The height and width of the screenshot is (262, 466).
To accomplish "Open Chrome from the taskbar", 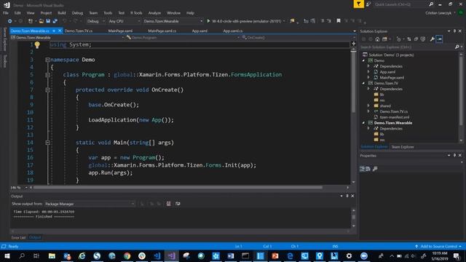I will click(x=127, y=255).
